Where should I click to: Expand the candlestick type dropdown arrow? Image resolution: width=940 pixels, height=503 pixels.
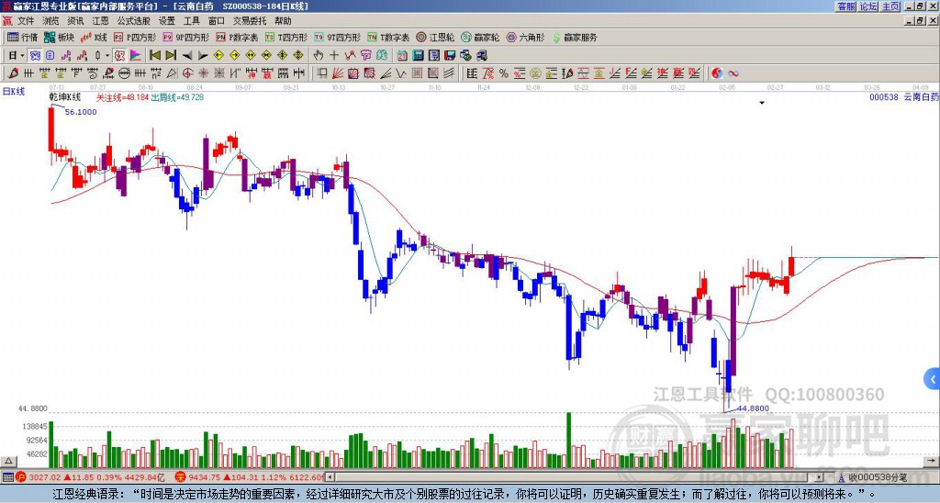point(107,56)
